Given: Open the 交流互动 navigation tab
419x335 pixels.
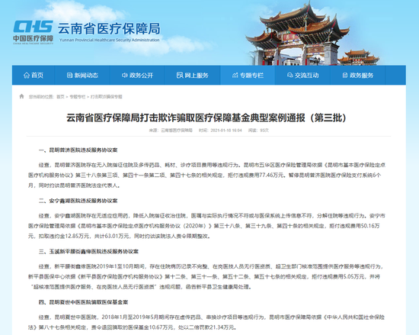Looking at the screenshot, I should [303, 76].
